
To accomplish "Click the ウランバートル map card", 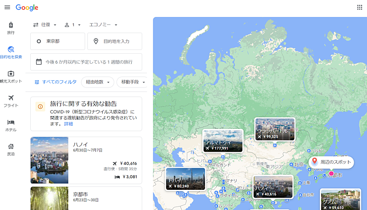I will (275, 129).
